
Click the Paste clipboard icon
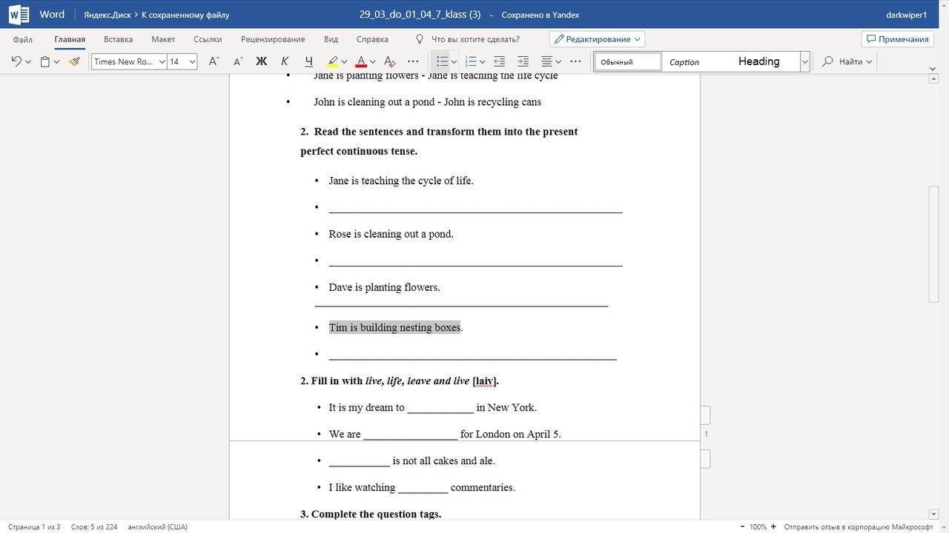coord(44,61)
